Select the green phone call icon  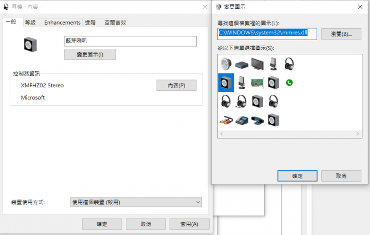click(289, 83)
